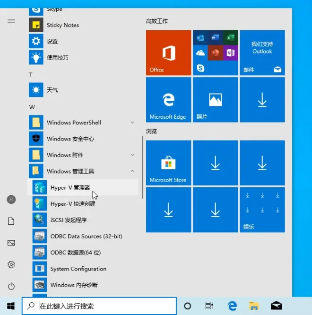The width and height of the screenshot is (312, 315).
Task: Launch System Configuration
Action: pos(83,269)
